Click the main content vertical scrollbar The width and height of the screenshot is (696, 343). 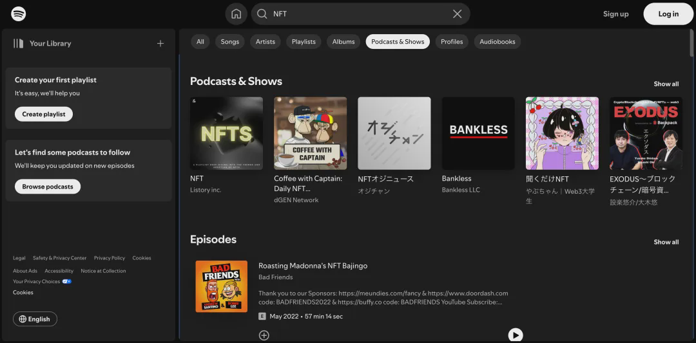tap(692, 43)
